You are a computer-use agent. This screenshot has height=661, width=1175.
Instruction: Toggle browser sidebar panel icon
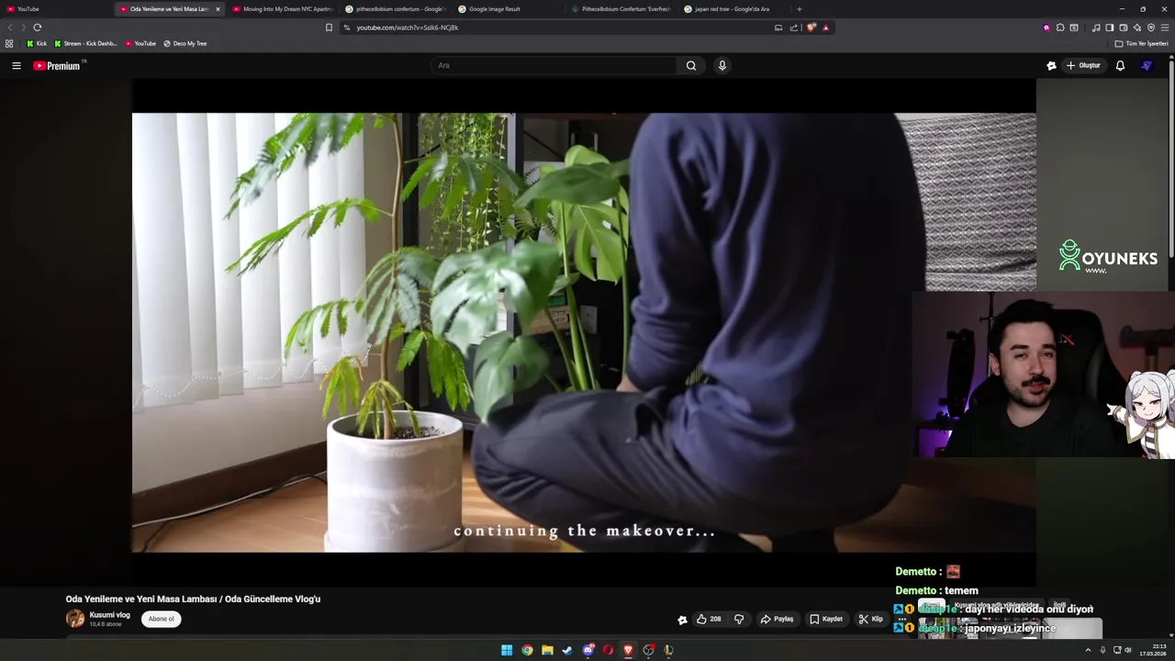tap(1109, 28)
